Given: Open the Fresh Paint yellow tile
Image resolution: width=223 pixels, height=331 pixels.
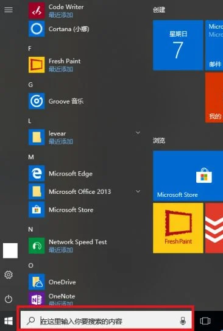Looking at the screenshot, I should [x=178, y=228].
